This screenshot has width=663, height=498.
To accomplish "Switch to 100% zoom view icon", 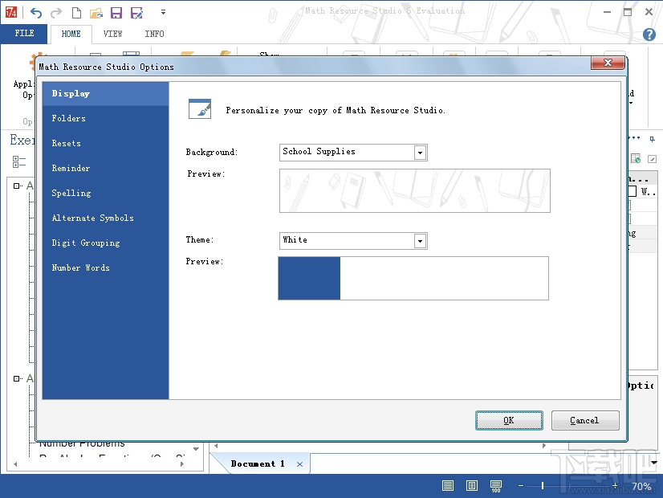I will (x=495, y=485).
